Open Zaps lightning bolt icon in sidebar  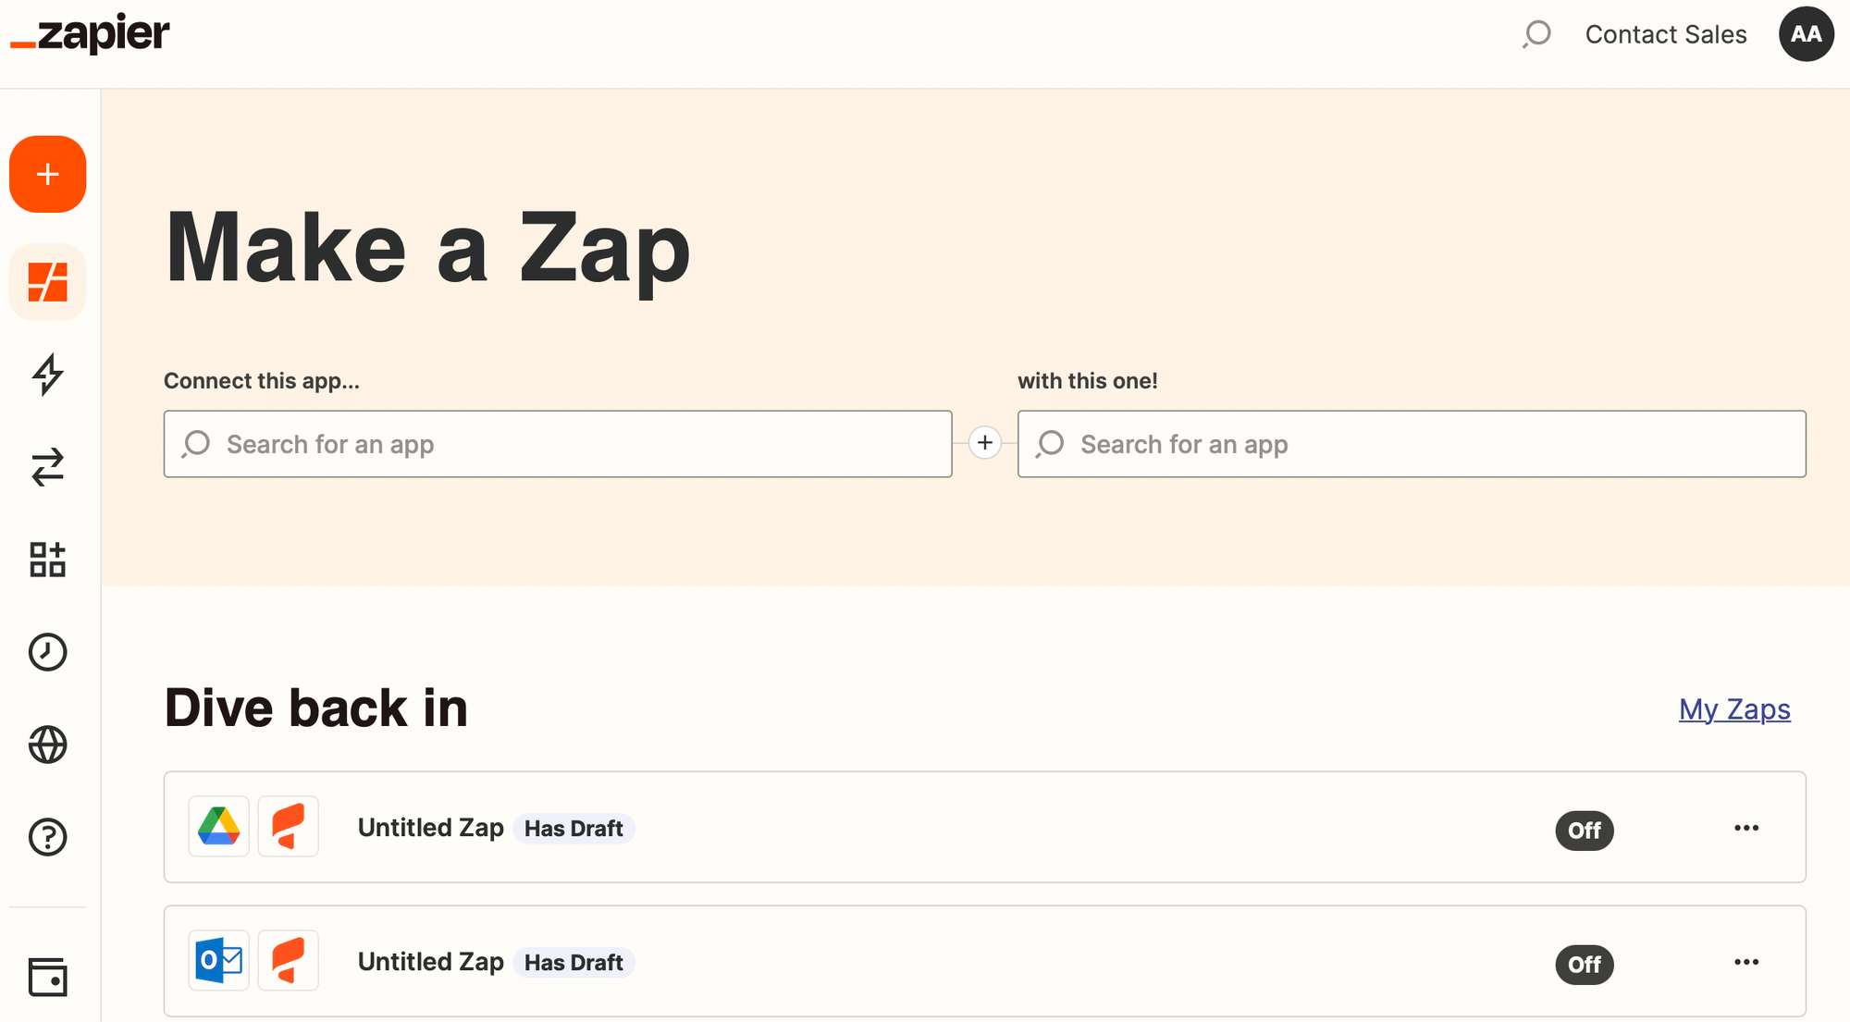pyautogui.click(x=48, y=375)
